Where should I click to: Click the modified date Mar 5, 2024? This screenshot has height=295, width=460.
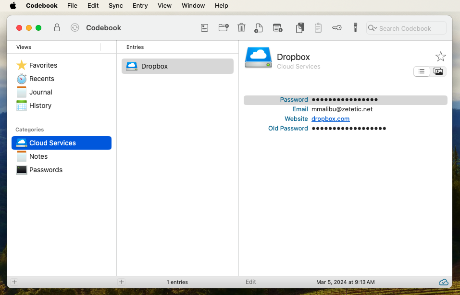click(x=345, y=282)
